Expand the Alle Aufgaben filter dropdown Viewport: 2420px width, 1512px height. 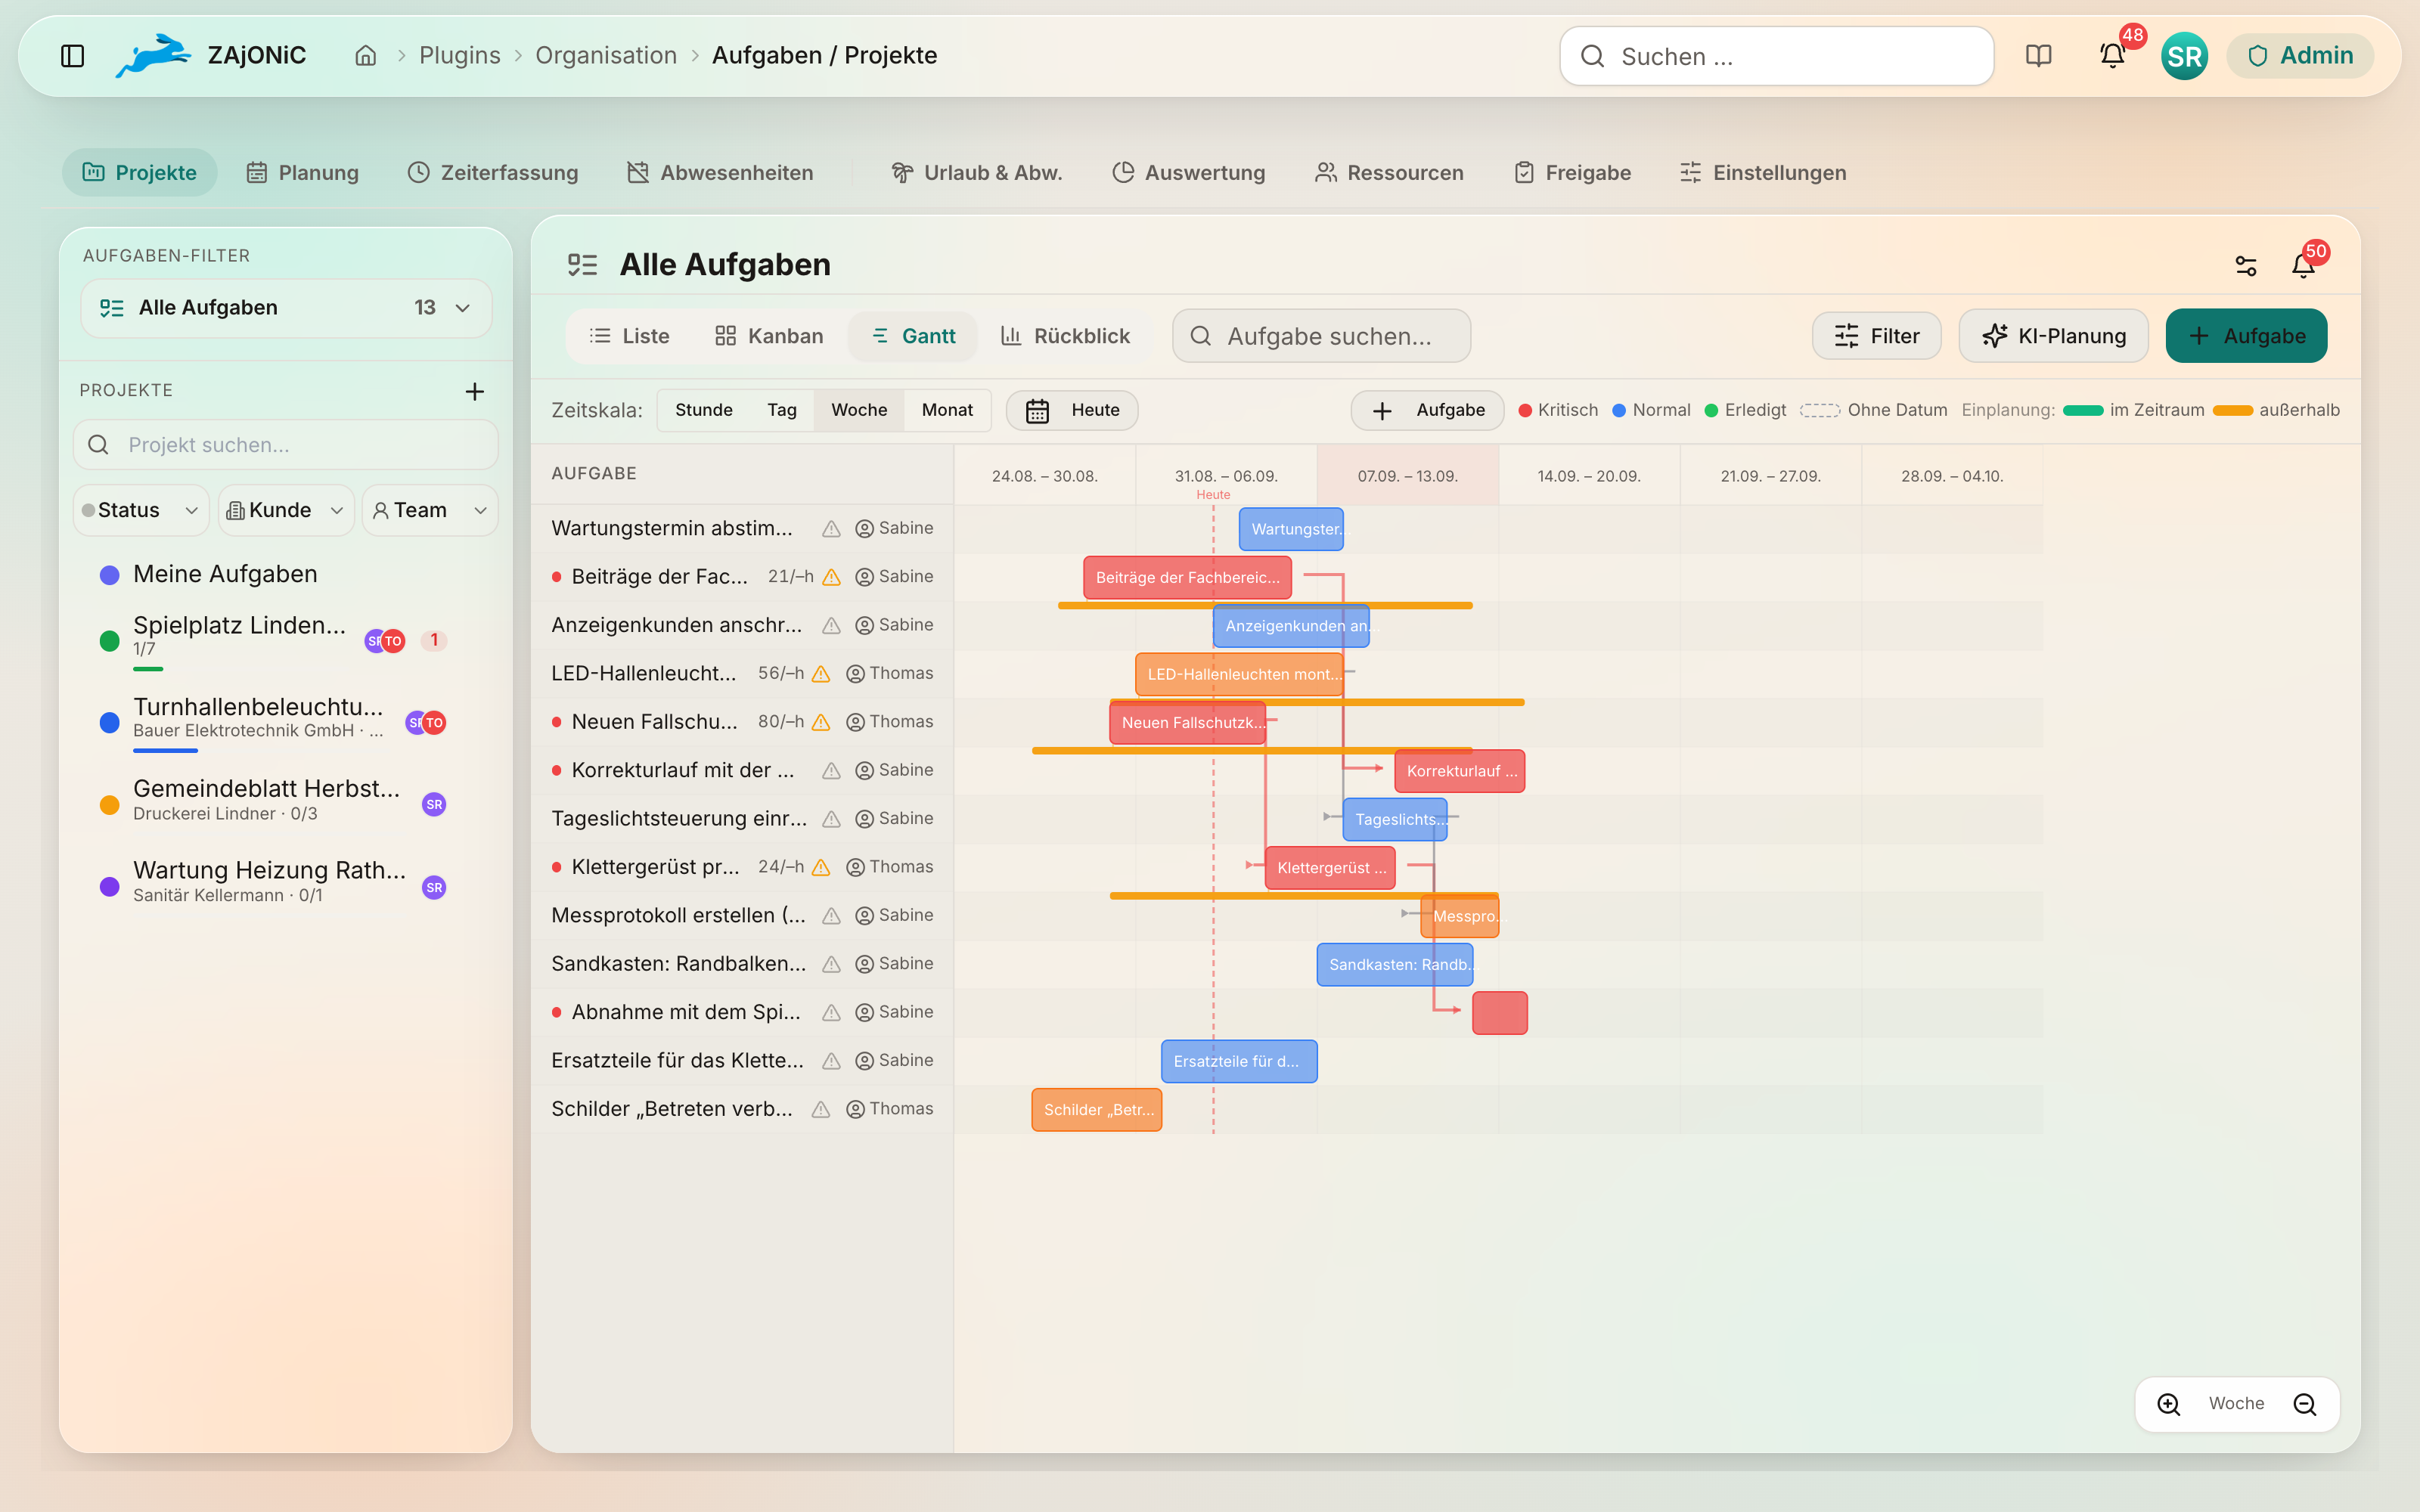point(286,308)
